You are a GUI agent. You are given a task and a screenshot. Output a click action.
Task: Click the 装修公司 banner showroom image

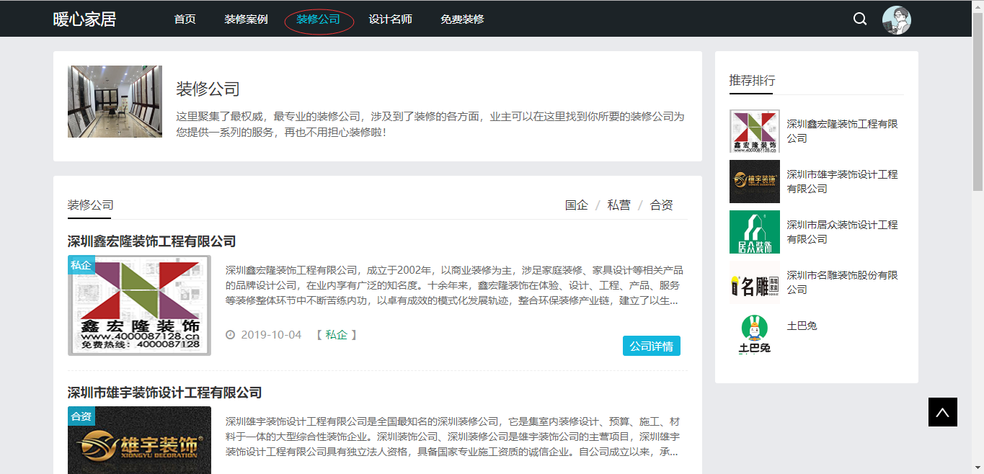pyautogui.click(x=115, y=102)
